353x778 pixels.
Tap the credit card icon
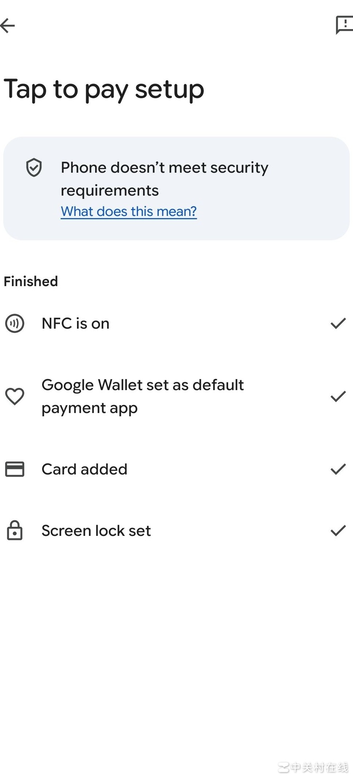[x=15, y=469]
